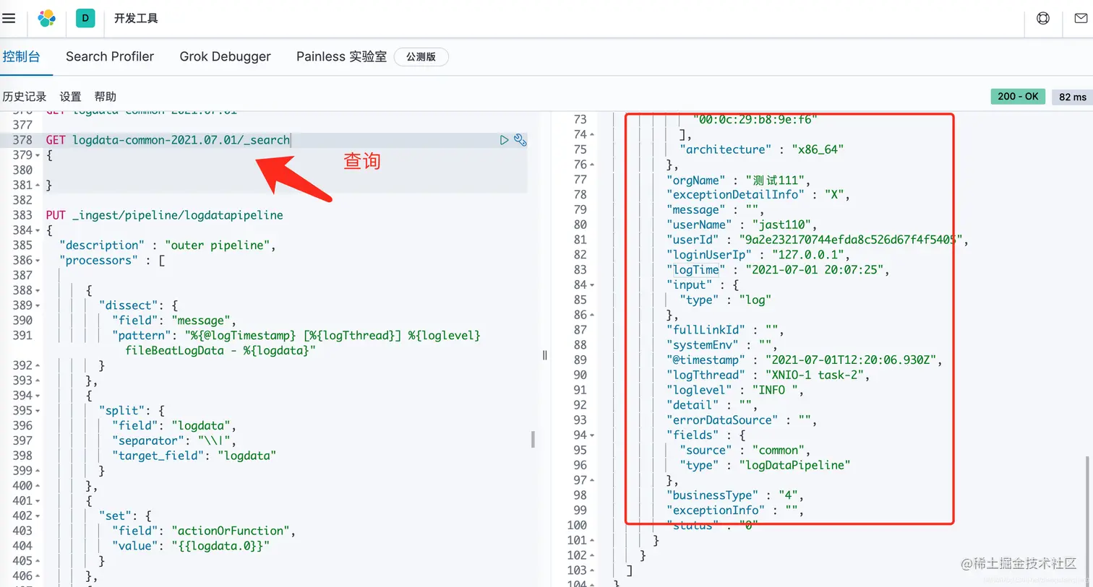Collapse the block at editor line 379
Image resolution: width=1093 pixels, height=587 pixels.
38,155
